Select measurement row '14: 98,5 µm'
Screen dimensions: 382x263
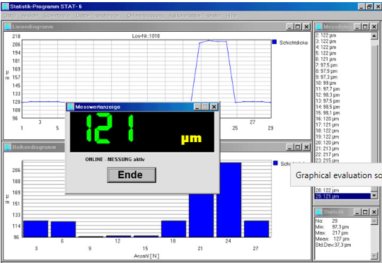(x=343, y=107)
